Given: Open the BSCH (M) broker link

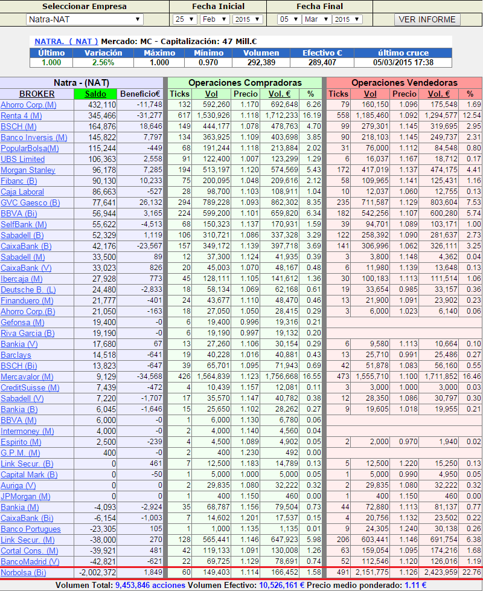Looking at the screenshot, I should coord(19,127).
